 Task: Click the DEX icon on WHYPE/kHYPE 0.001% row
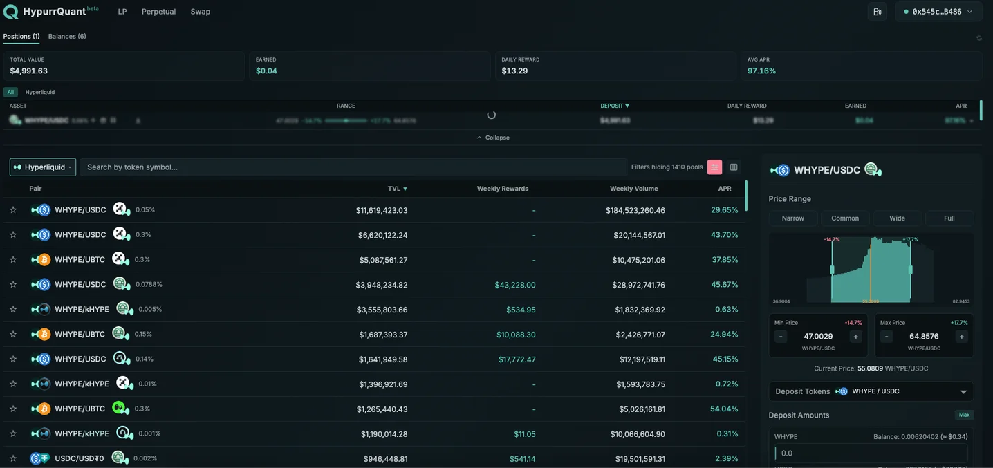click(124, 433)
